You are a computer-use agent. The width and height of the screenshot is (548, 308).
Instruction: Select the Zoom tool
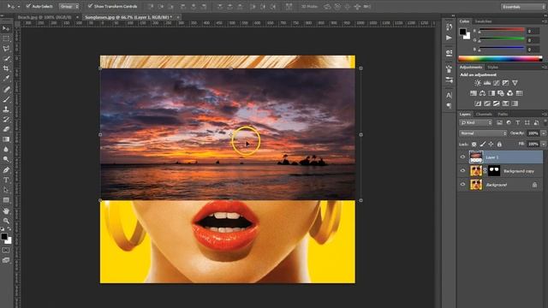coord(6,221)
